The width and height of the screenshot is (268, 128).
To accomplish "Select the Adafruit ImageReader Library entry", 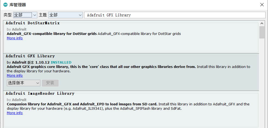I will (x=131, y=110).
